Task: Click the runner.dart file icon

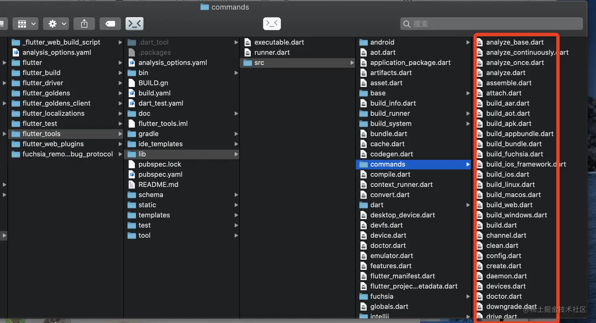Action: [248, 52]
